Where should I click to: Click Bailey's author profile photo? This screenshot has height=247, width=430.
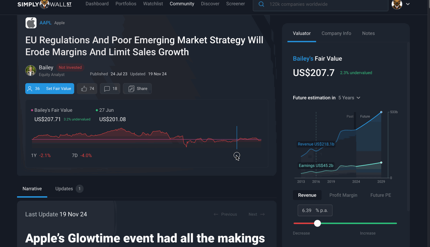point(31,71)
